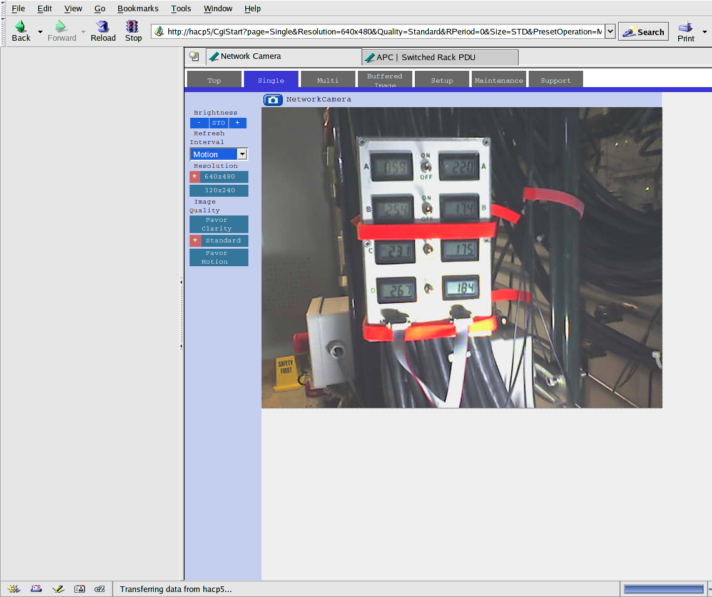
Task: Open the Maintenance tab
Action: click(499, 80)
